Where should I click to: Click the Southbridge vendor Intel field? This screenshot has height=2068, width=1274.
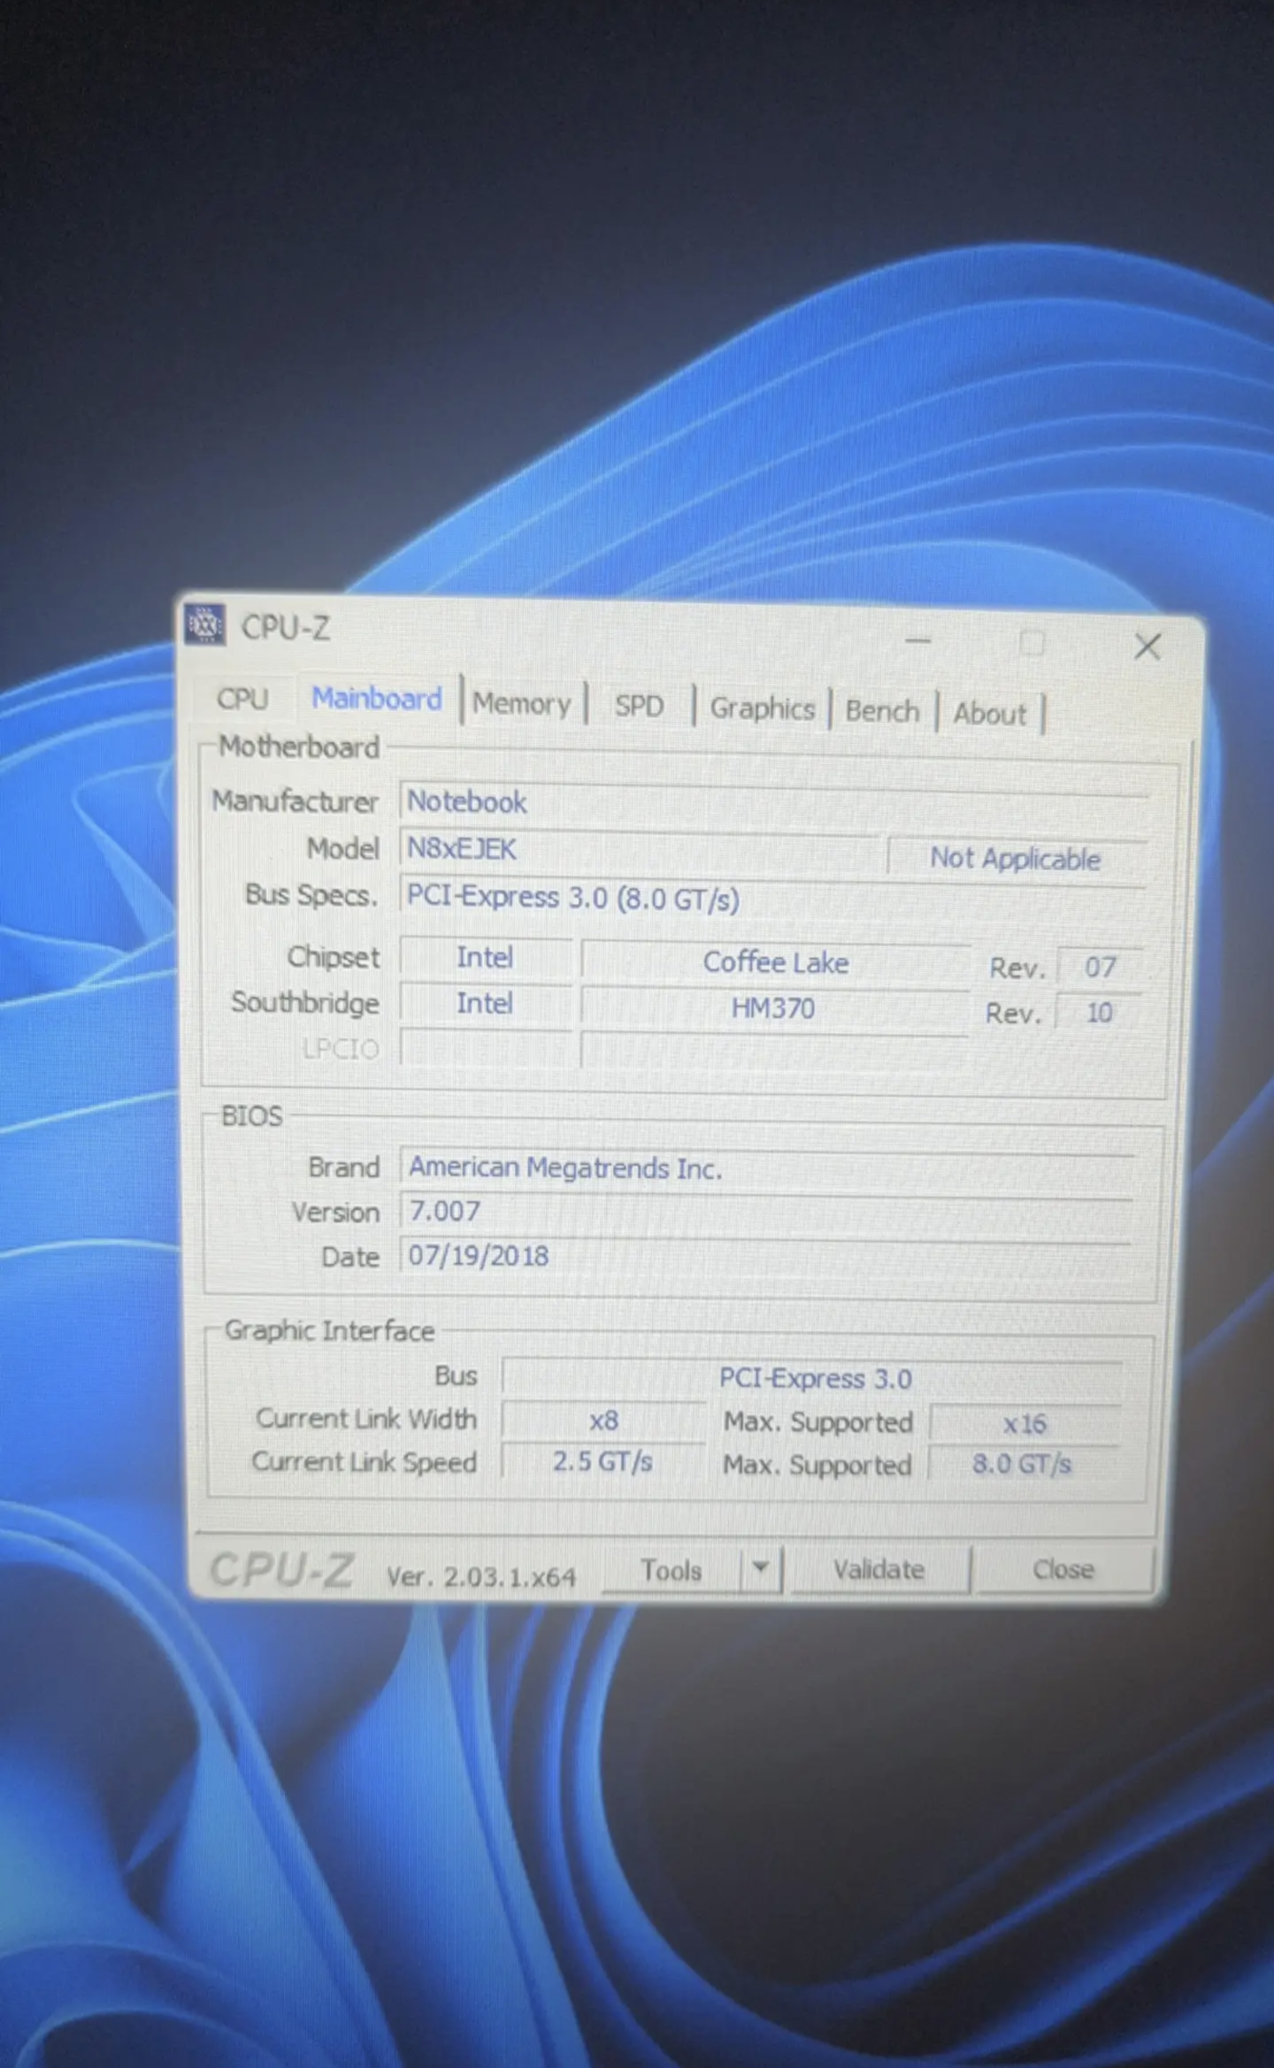485,1004
